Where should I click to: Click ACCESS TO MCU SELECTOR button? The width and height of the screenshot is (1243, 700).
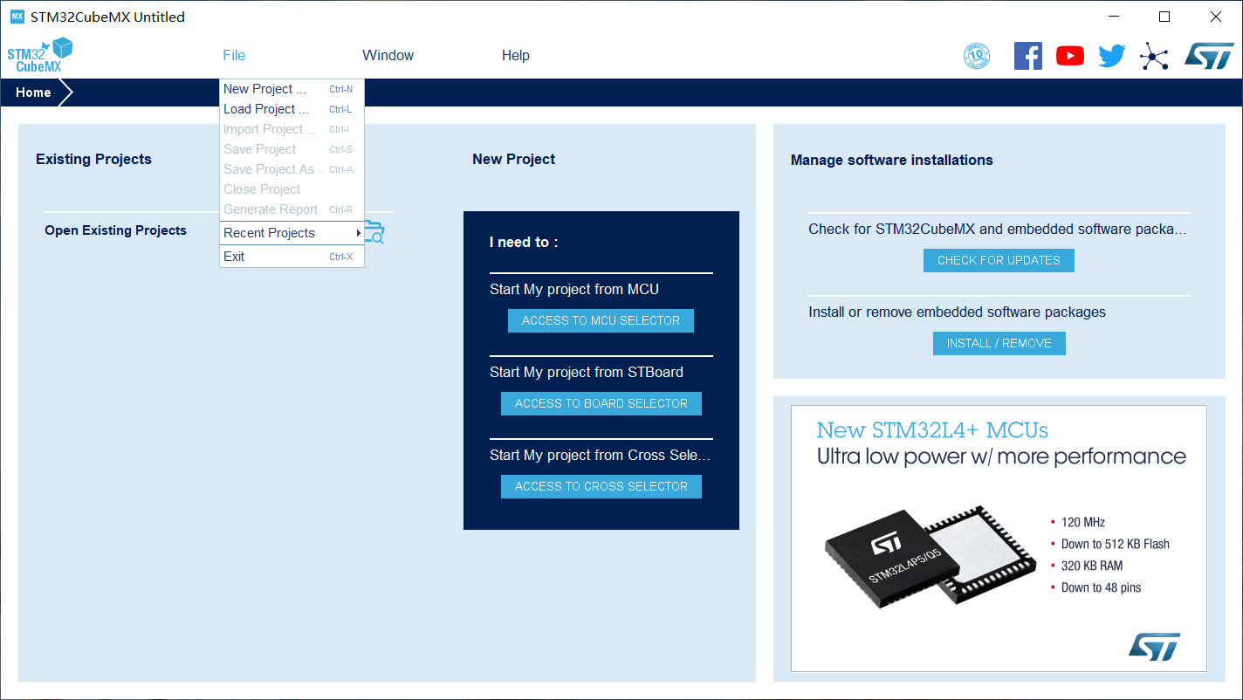tap(601, 320)
